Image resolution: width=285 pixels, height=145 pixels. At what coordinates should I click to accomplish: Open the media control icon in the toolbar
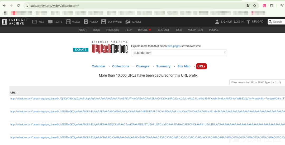[282, 6]
